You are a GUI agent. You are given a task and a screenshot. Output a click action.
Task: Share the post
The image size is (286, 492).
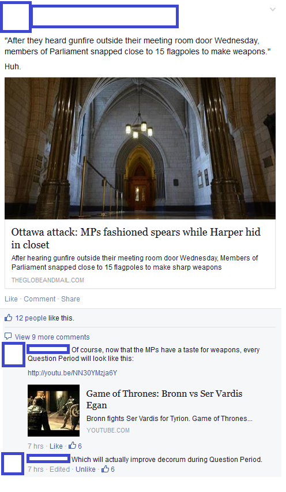click(x=70, y=299)
